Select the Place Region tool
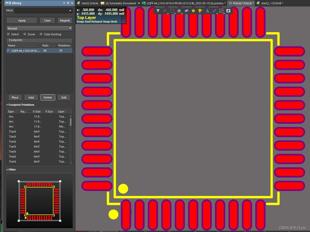 click(x=228, y=11)
